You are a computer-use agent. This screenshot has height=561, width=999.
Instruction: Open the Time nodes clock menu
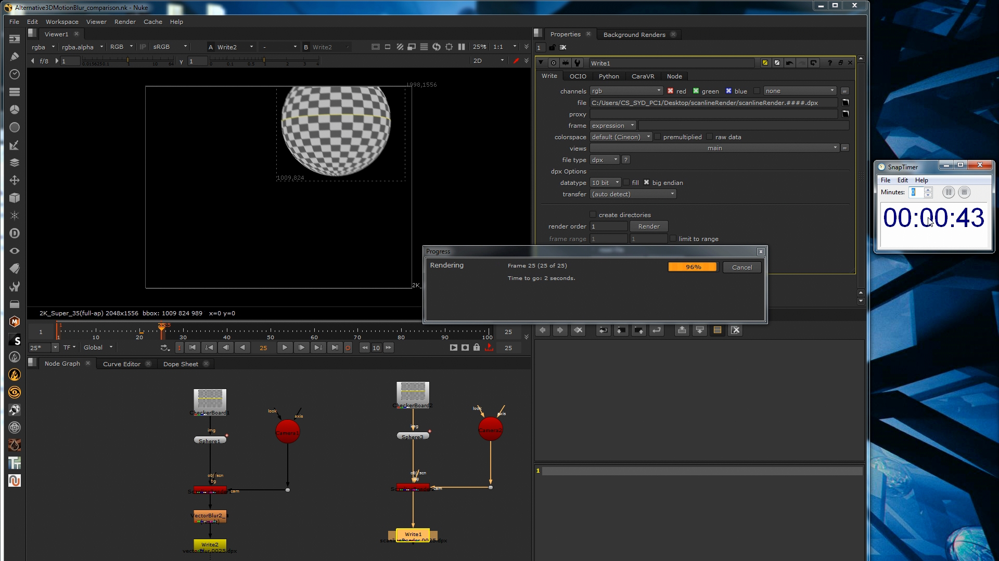[15, 74]
